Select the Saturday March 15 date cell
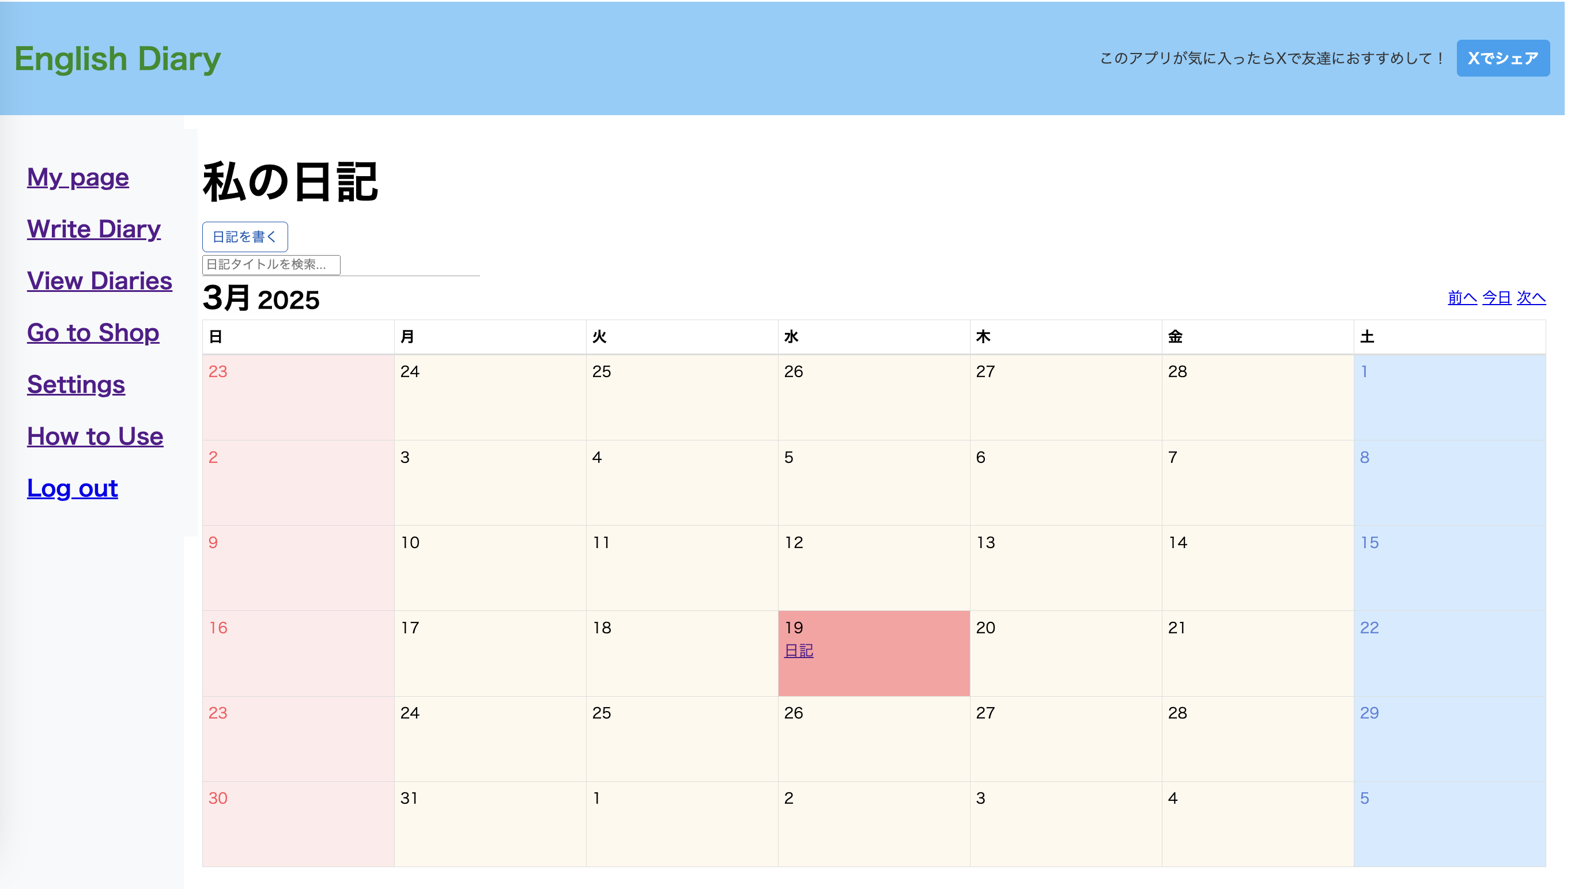Image resolution: width=1571 pixels, height=889 pixels. pos(1449,568)
